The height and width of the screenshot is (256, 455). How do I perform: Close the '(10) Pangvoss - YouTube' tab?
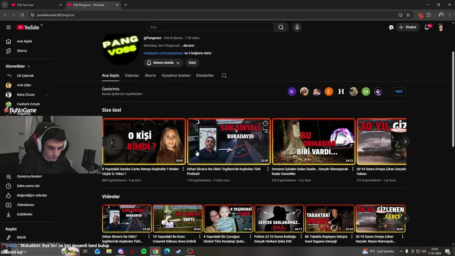click(117, 5)
